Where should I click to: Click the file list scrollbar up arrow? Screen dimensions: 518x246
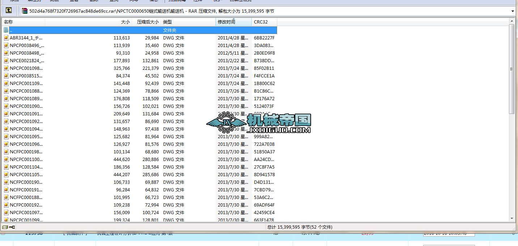click(x=512, y=22)
